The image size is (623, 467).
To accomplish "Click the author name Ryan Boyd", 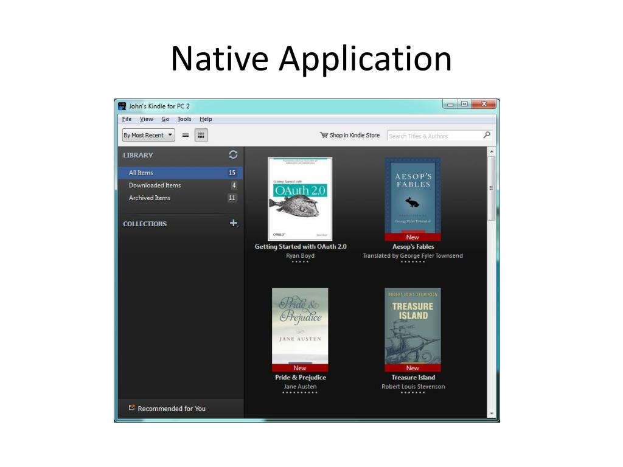I will click(301, 256).
